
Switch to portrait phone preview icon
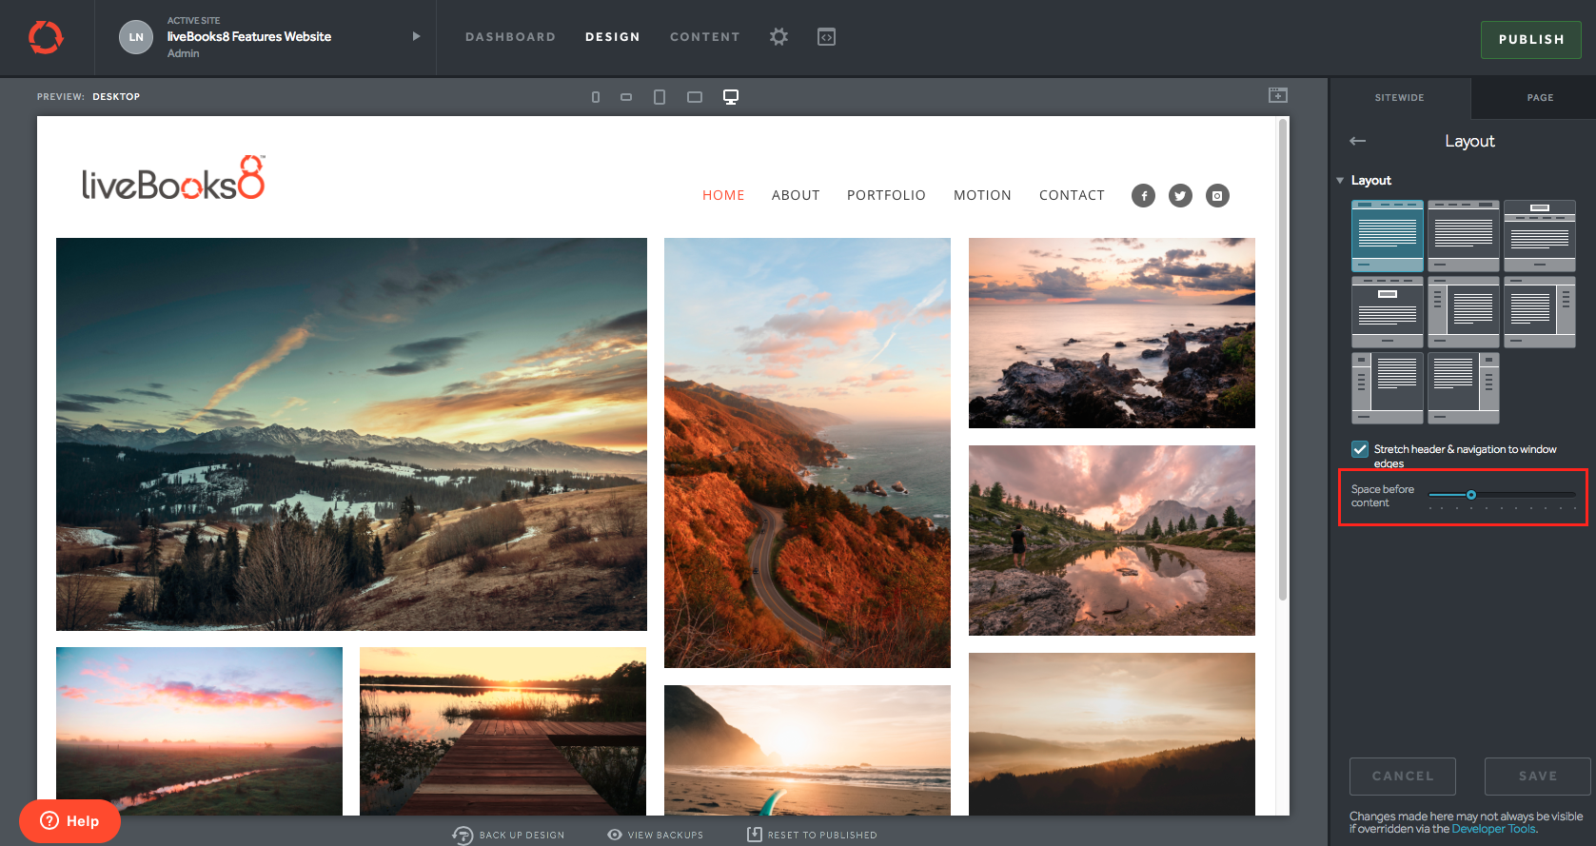[596, 97]
